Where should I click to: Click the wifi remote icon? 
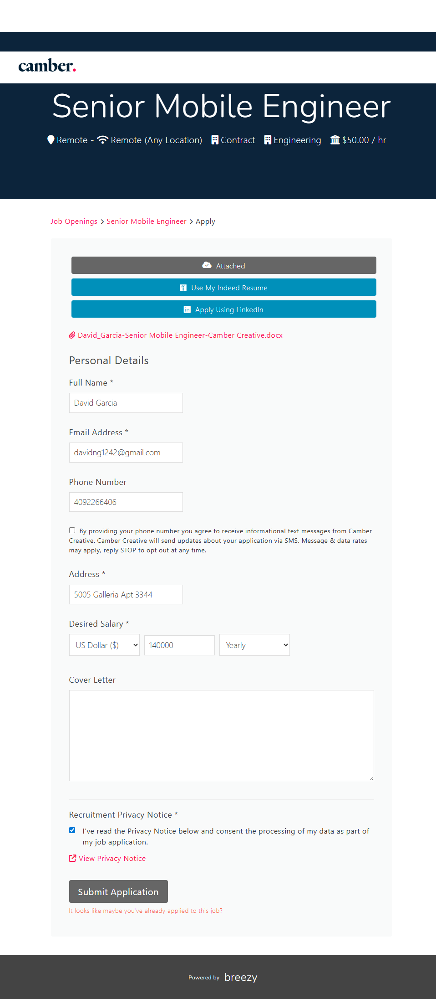coord(102,139)
